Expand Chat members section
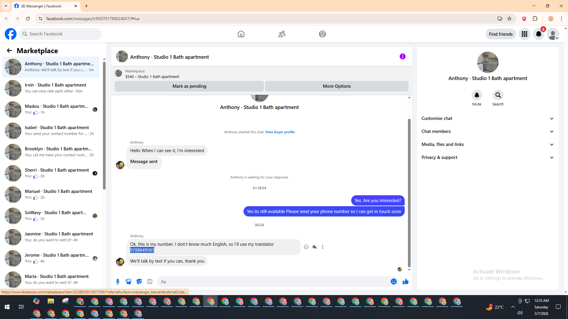The image size is (568, 319). click(487, 131)
